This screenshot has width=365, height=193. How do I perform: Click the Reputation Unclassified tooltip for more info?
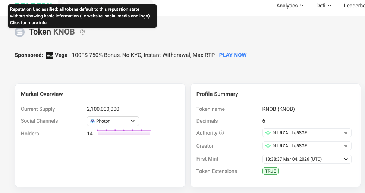(x=82, y=16)
